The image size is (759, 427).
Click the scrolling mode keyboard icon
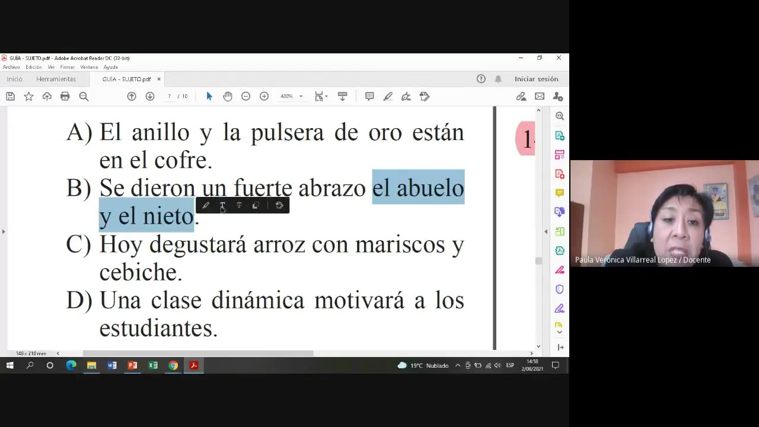pyautogui.click(x=342, y=96)
